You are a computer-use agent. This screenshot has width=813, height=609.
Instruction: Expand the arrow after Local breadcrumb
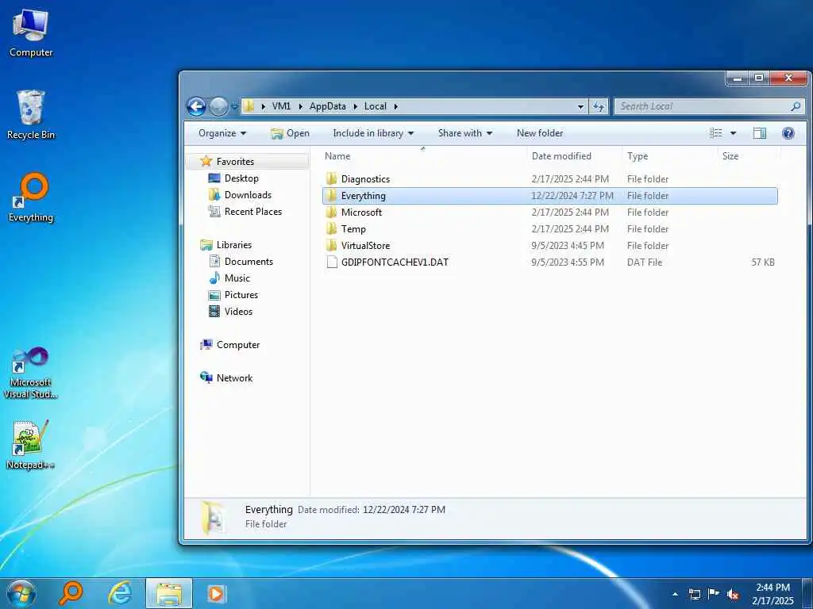point(395,106)
